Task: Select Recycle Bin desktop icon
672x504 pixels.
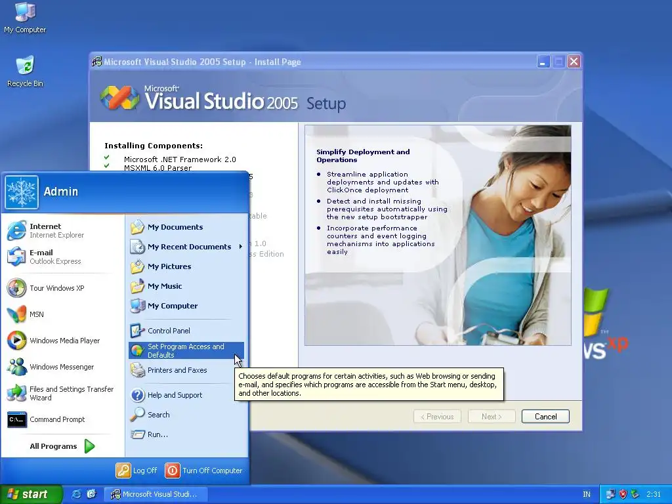Action: click(x=25, y=71)
